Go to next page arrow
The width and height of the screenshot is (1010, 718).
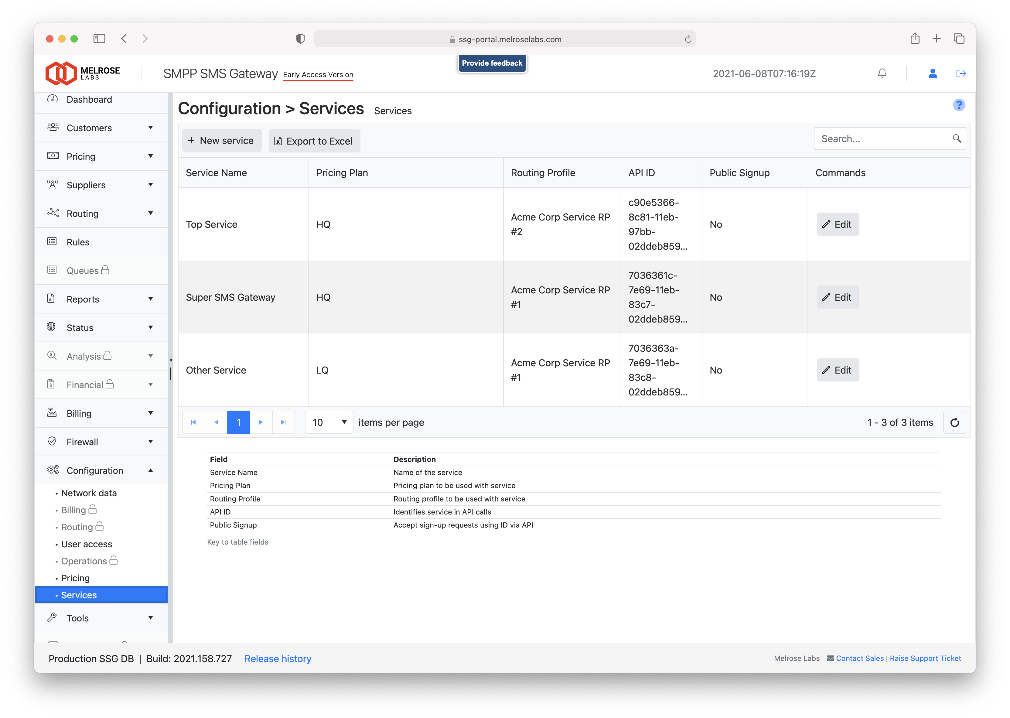261,422
